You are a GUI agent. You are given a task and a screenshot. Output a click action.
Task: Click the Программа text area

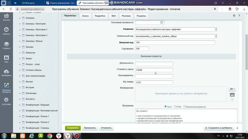coord(186,116)
